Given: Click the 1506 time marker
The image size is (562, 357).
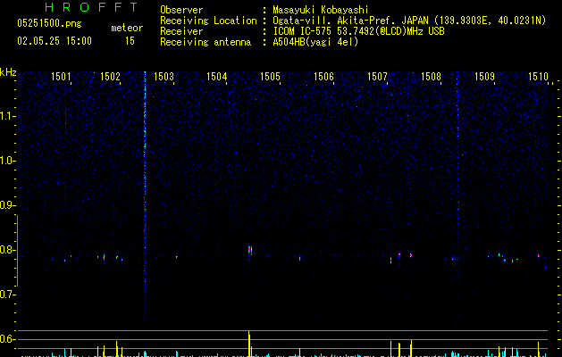Looking at the screenshot, I should click(x=323, y=77).
